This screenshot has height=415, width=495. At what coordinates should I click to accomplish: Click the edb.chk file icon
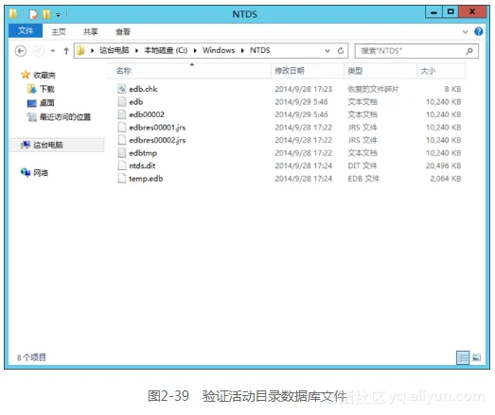(x=122, y=89)
